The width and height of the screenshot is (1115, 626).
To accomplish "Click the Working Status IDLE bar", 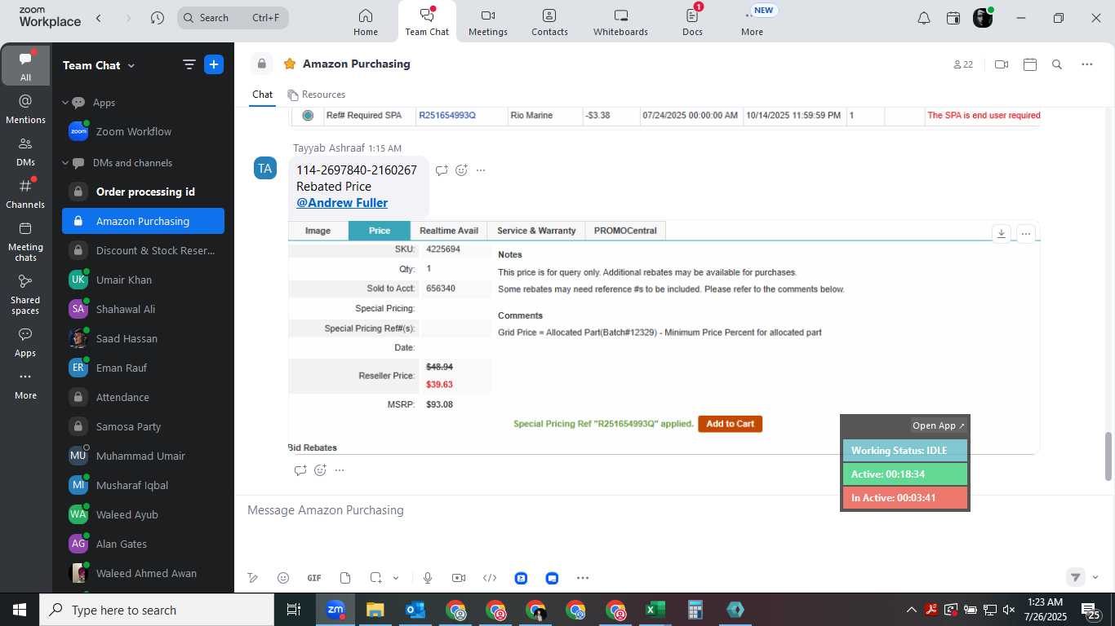I will [x=904, y=451].
